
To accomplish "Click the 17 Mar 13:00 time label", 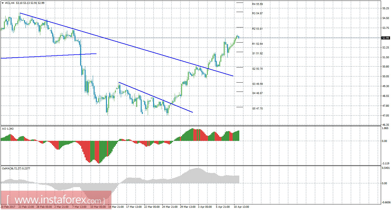I will click(134, 207).
